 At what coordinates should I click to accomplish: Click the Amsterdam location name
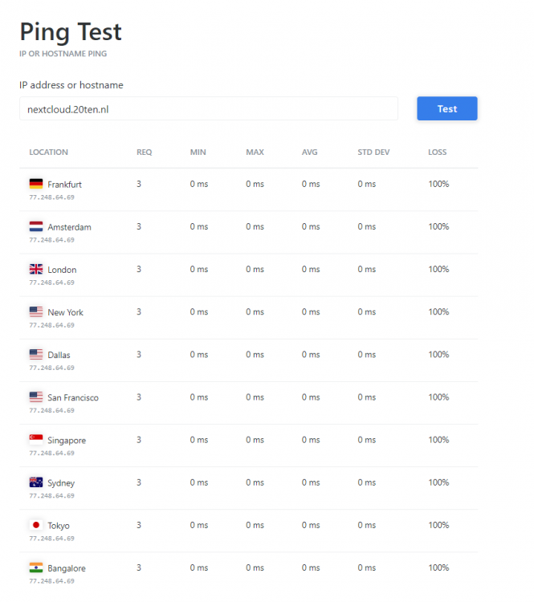point(70,227)
